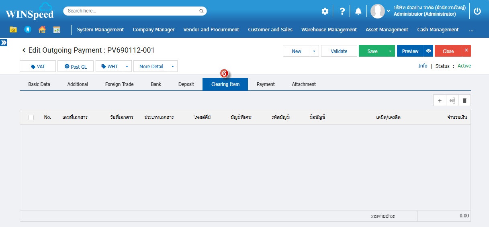The height and width of the screenshot is (227, 489).
Task: Click the Validate button
Action: coord(339,51)
